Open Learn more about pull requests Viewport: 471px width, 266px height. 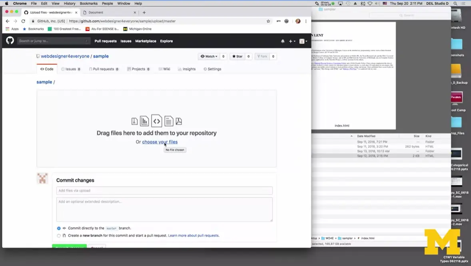tap(193, 235)
